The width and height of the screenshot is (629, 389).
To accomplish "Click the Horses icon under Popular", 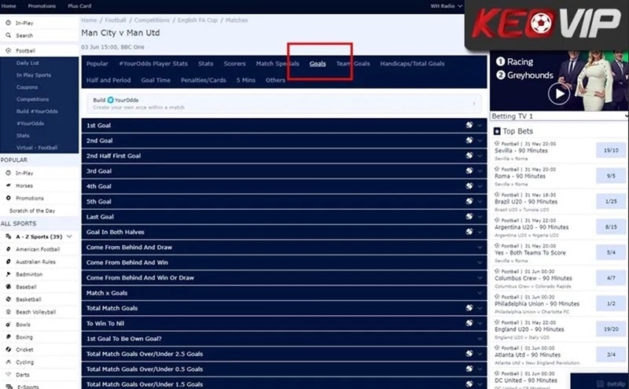I will pyautogui.click(x=8, y=185).
